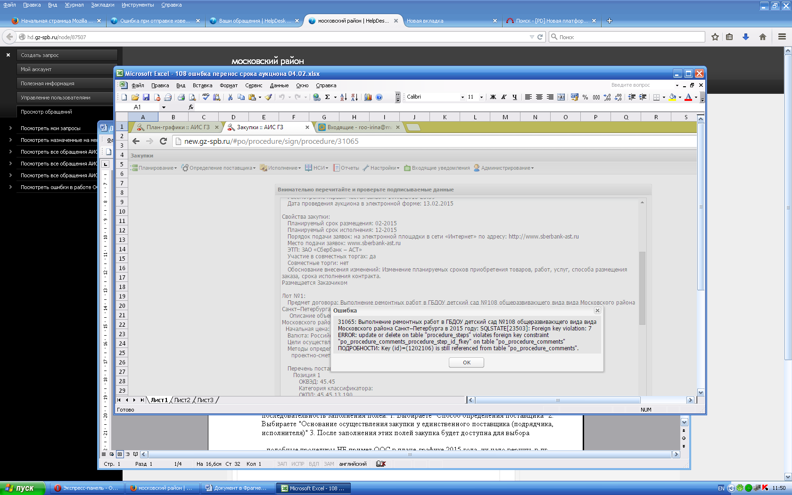This screenshot has height=495, width=792.
Task: Create a new Excel workbook
Action: tap(124, 97)
